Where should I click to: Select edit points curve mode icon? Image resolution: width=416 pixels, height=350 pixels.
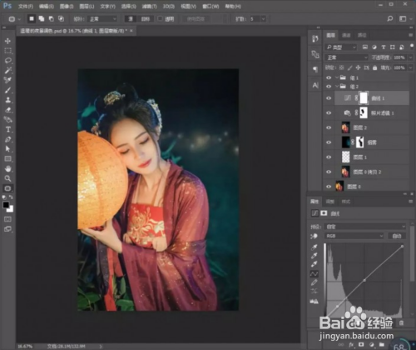(x=314, y=274)
